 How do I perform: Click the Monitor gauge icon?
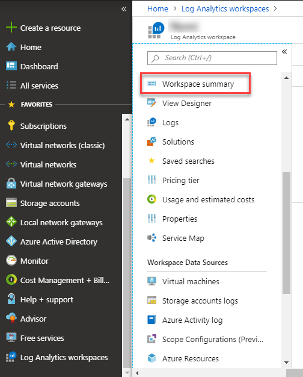tap(11, 260)
